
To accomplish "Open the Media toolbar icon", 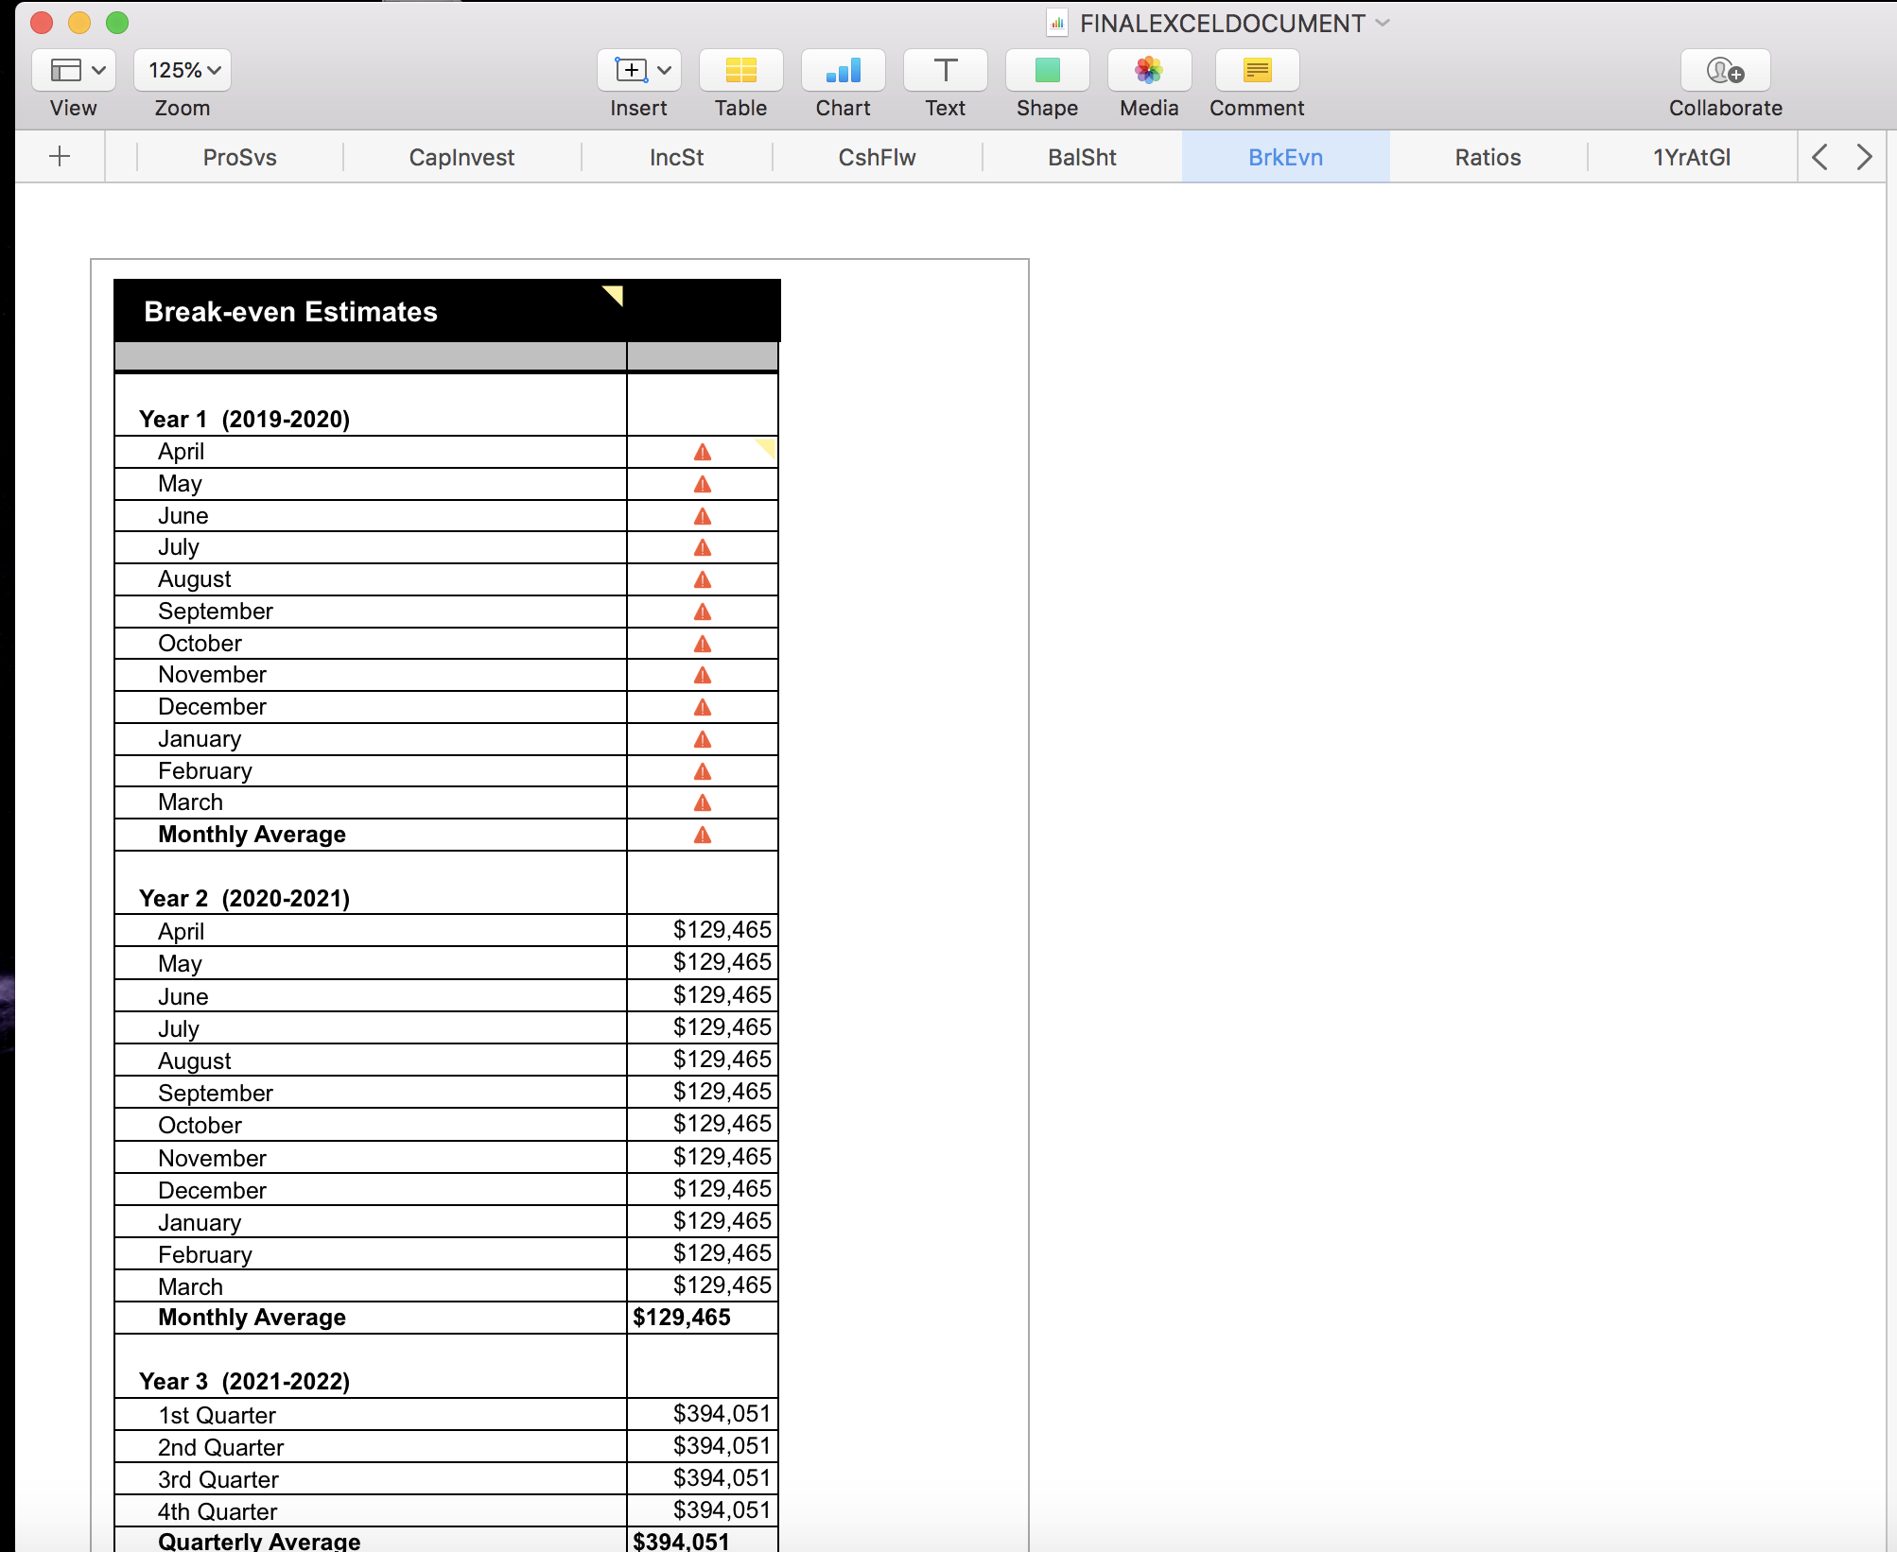I will (1149, 70).
